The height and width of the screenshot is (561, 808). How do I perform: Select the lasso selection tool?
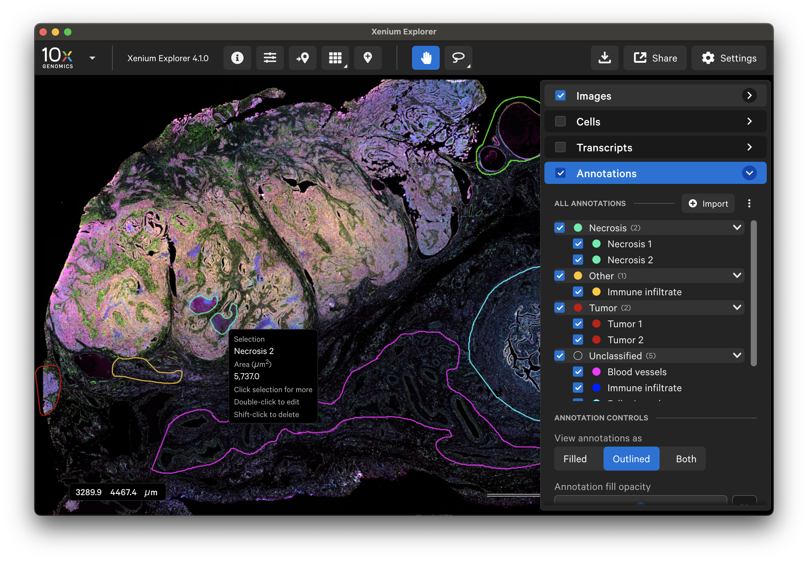pyautogui.click(x=458, y=58)
